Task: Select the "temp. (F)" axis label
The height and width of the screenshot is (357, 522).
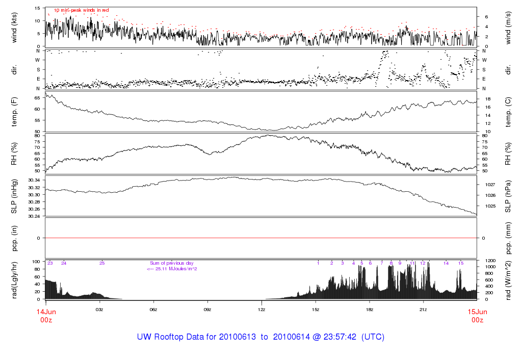Action: [14, 112]
